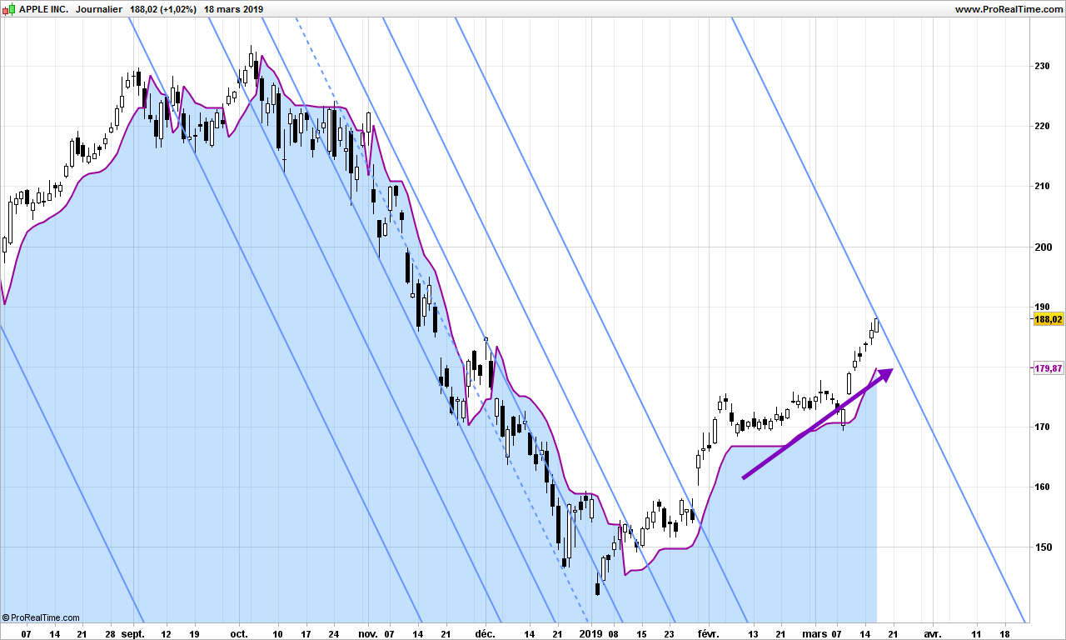Click the yellow 188,02 current price tag

[x=1048, y=319]
